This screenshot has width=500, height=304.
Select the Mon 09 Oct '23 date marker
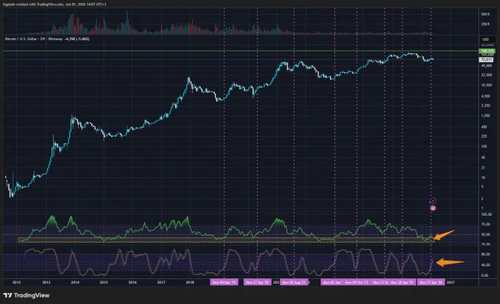coord(357,283)
